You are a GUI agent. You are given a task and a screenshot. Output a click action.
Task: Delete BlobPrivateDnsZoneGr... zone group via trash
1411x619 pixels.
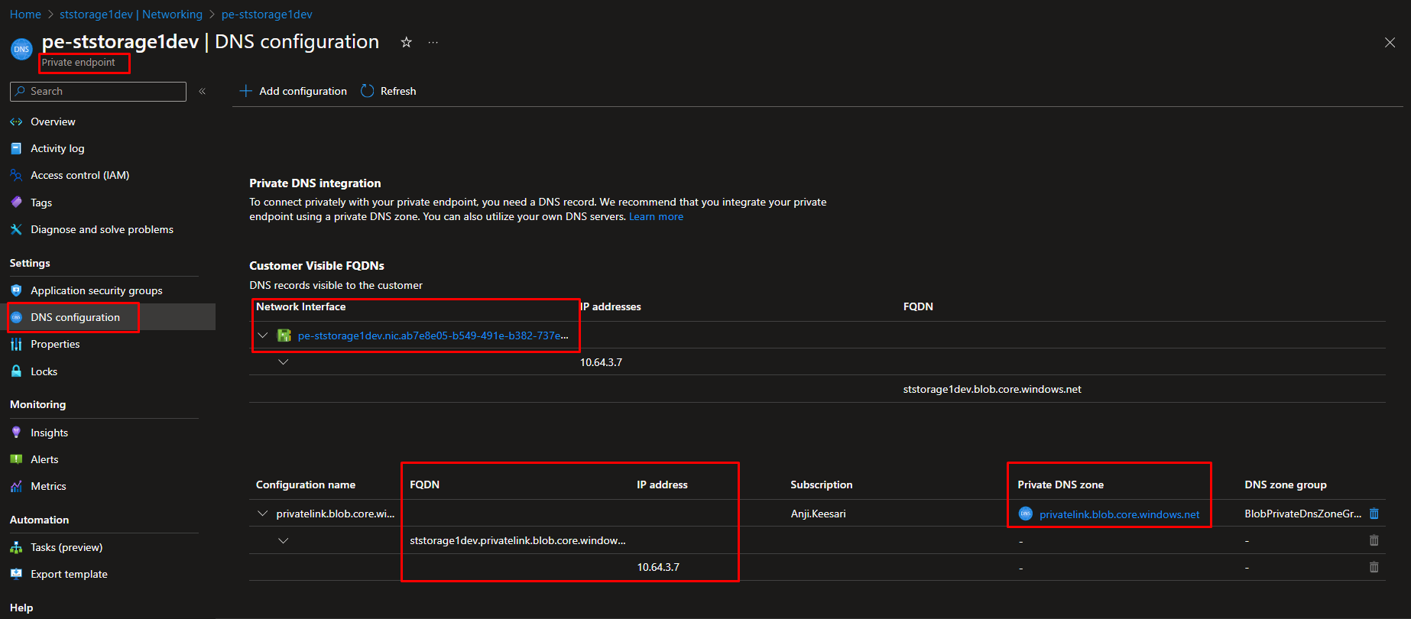click(1374, 514)
